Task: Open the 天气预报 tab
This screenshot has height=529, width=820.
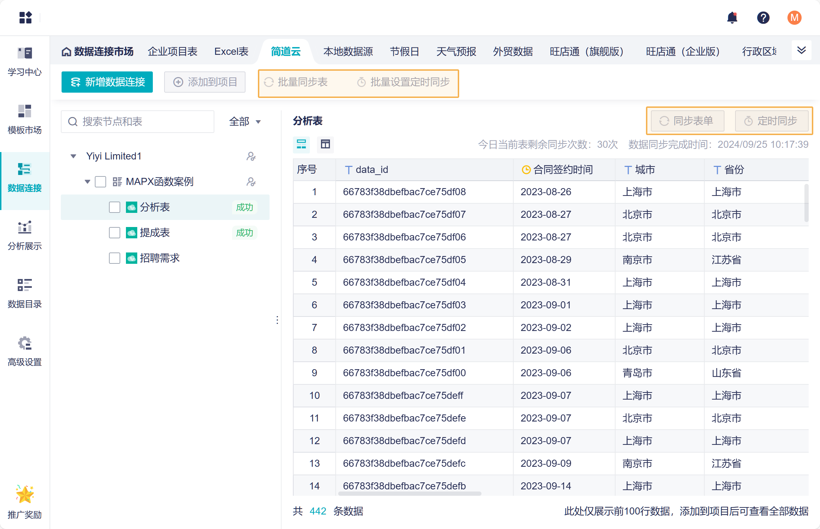Action: [456, 52]
